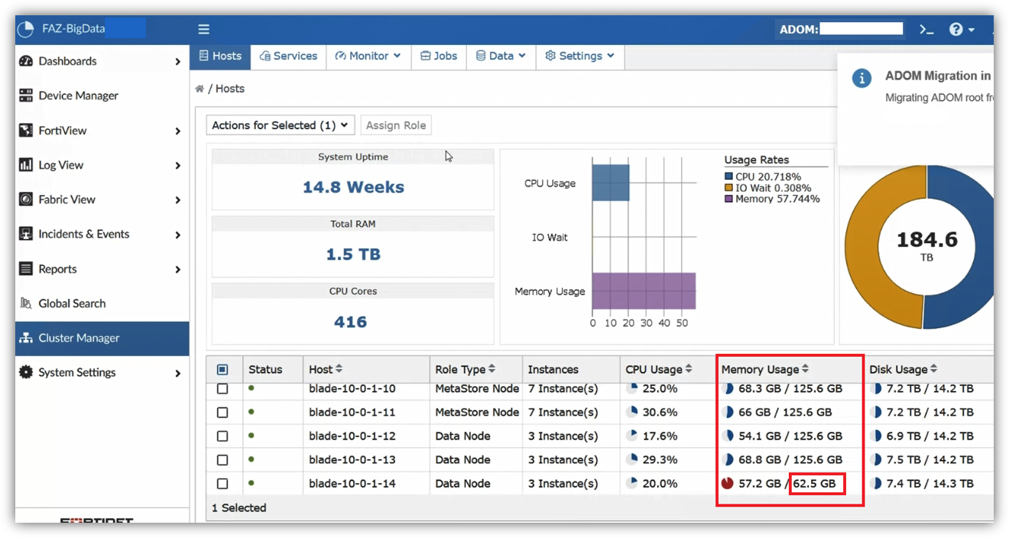Image resolution: width=1009 pixels, height=538 pixels.
Task: Sort by Role Type column arrows
Action: (492, 369)
